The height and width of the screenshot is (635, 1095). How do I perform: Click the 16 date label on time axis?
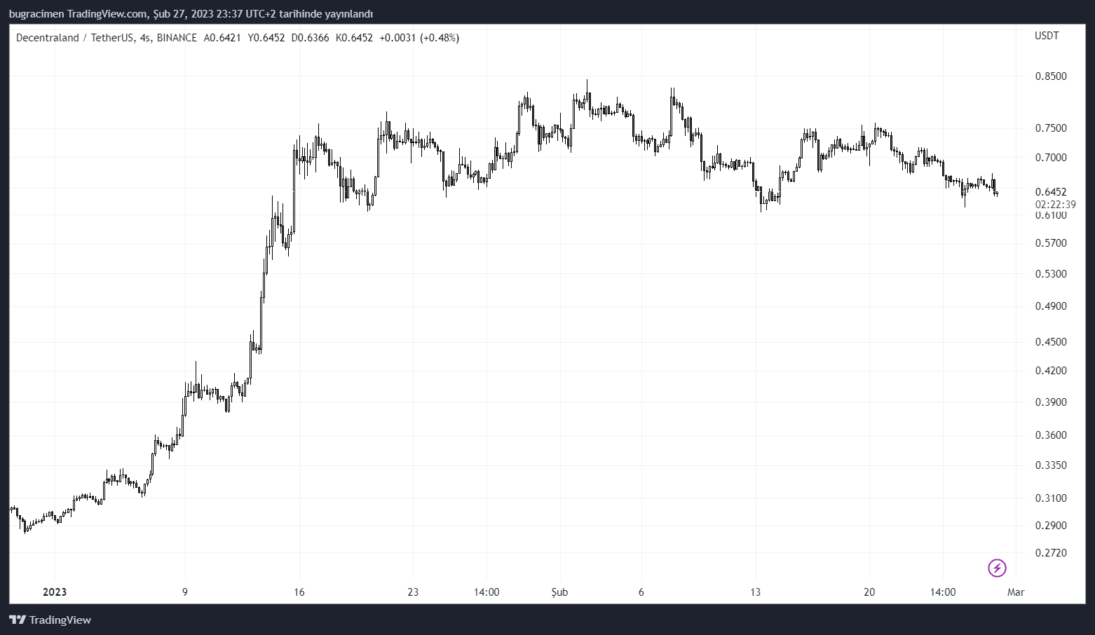(x=299, y=592)
